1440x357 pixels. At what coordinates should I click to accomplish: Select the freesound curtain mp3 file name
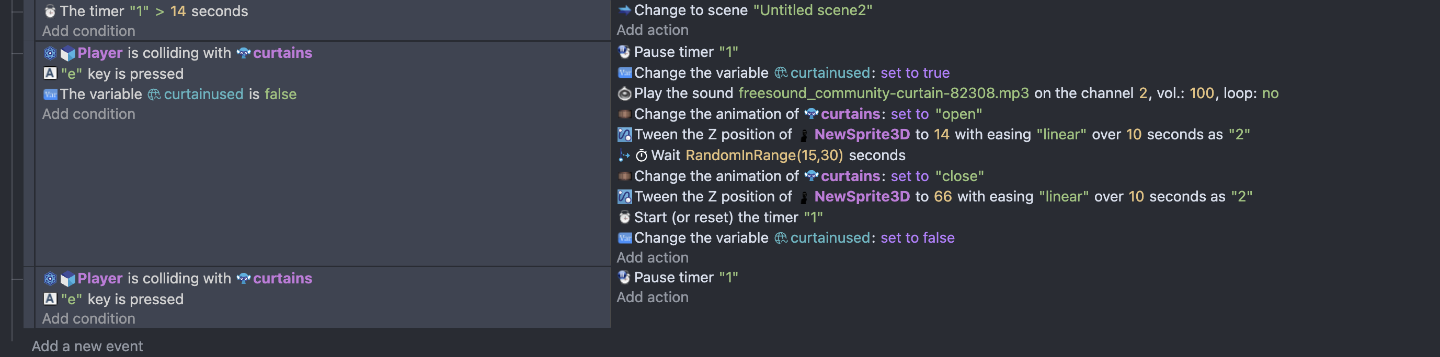(x=883, y=93)
